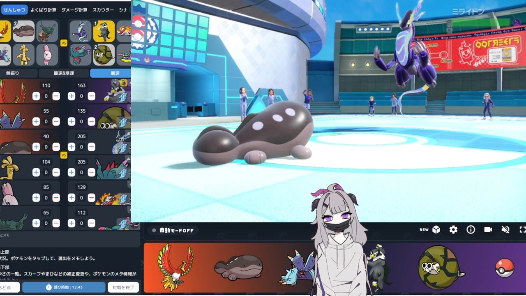Click the minus button under speed 65
The height and width of the screenshot is (296, 526).
tap(56, 223)
